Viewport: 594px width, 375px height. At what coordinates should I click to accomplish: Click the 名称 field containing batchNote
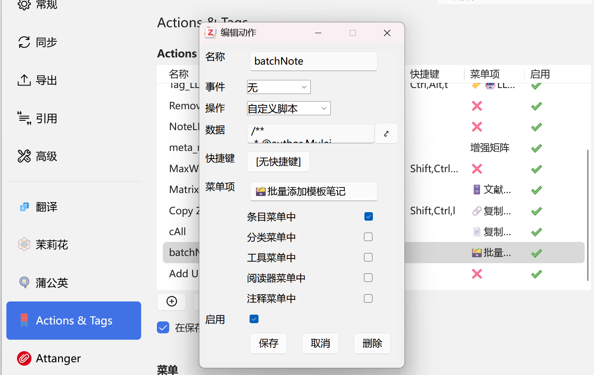tap(313, 61)
